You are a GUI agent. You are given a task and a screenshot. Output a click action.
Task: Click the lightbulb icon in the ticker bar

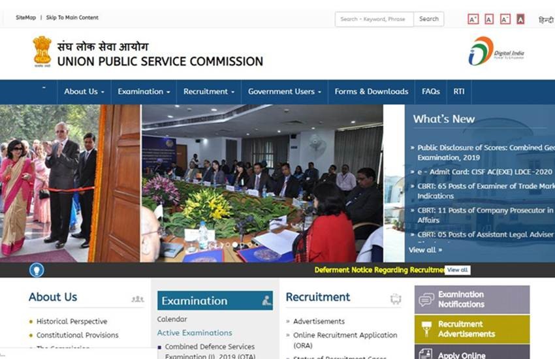(37, 270)
